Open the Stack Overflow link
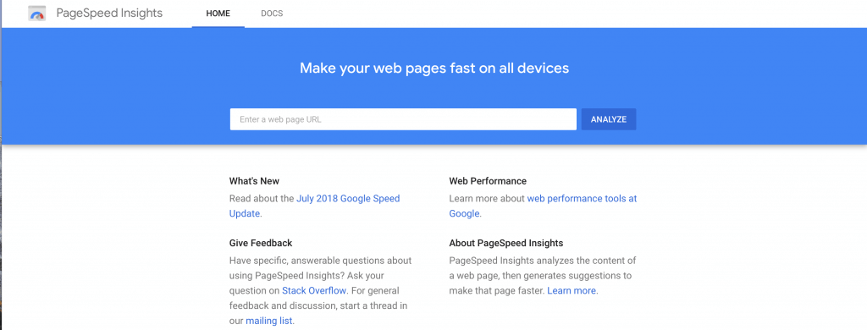867x330 pixels. point(314,290)
